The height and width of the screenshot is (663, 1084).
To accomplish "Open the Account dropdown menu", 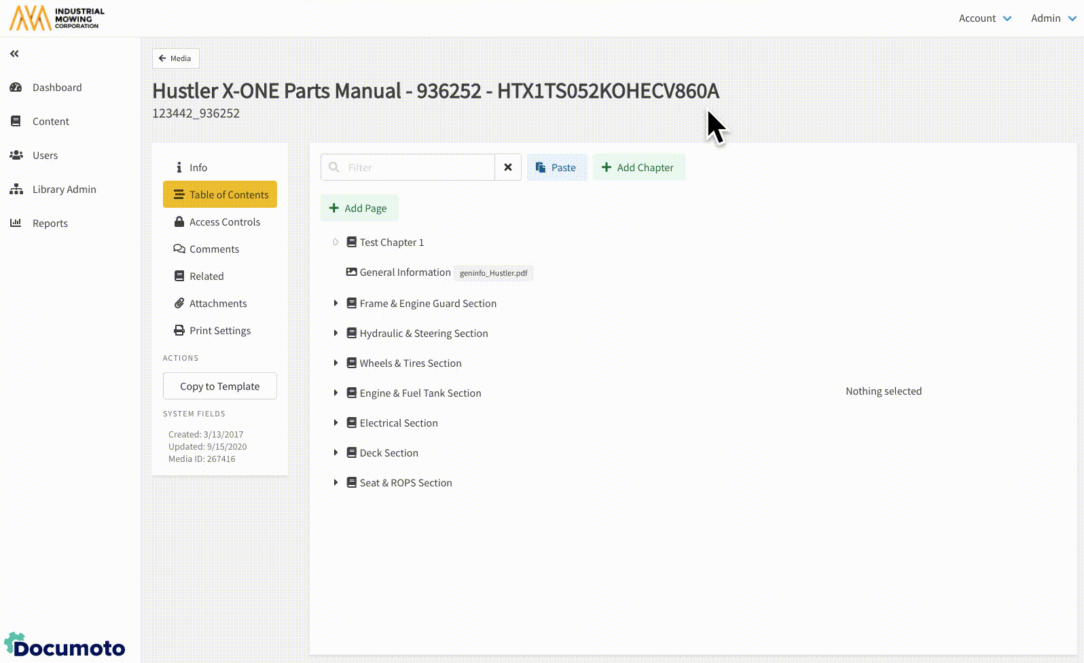I will pos(984,18).
